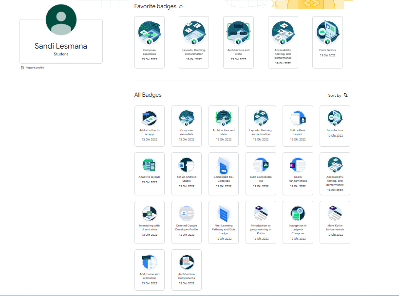Image resolution: width=399 pixels, height=296 pixels.
Task: Open Compose essentials card in All Badges
Action: [x=187, y=126]
